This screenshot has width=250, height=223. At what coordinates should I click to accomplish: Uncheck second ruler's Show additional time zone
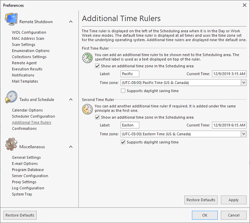click(x=97, y=117)
